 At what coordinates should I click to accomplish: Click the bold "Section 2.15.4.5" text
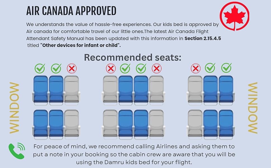click(203, 38)
